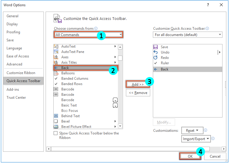Screen dimensions: 229x163
Task: Select the Bevel Picture Effect icon
Action: (x=56, y=127)
